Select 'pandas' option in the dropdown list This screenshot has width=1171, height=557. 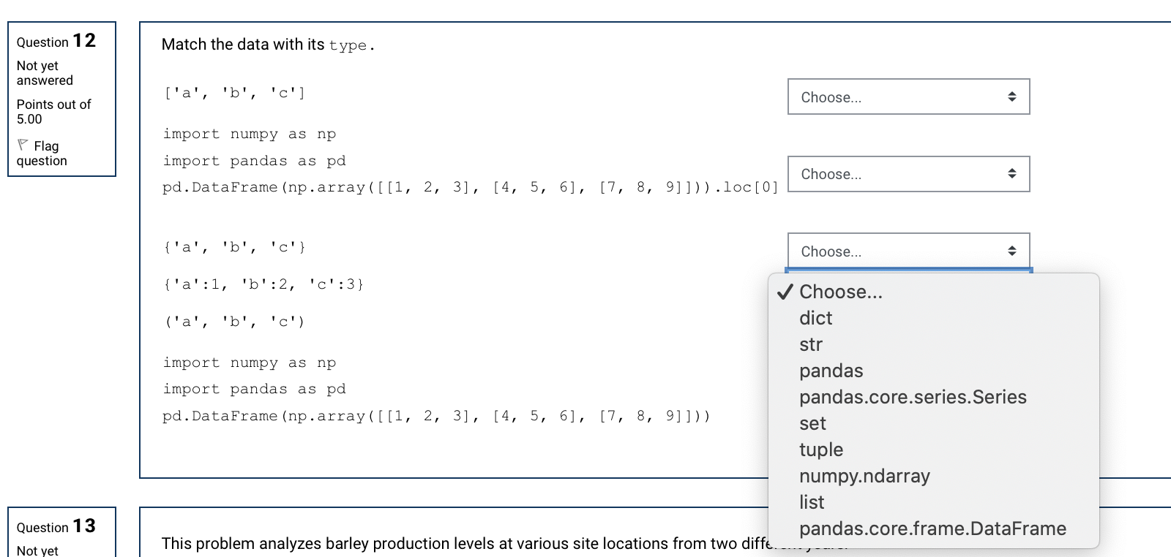934,371
